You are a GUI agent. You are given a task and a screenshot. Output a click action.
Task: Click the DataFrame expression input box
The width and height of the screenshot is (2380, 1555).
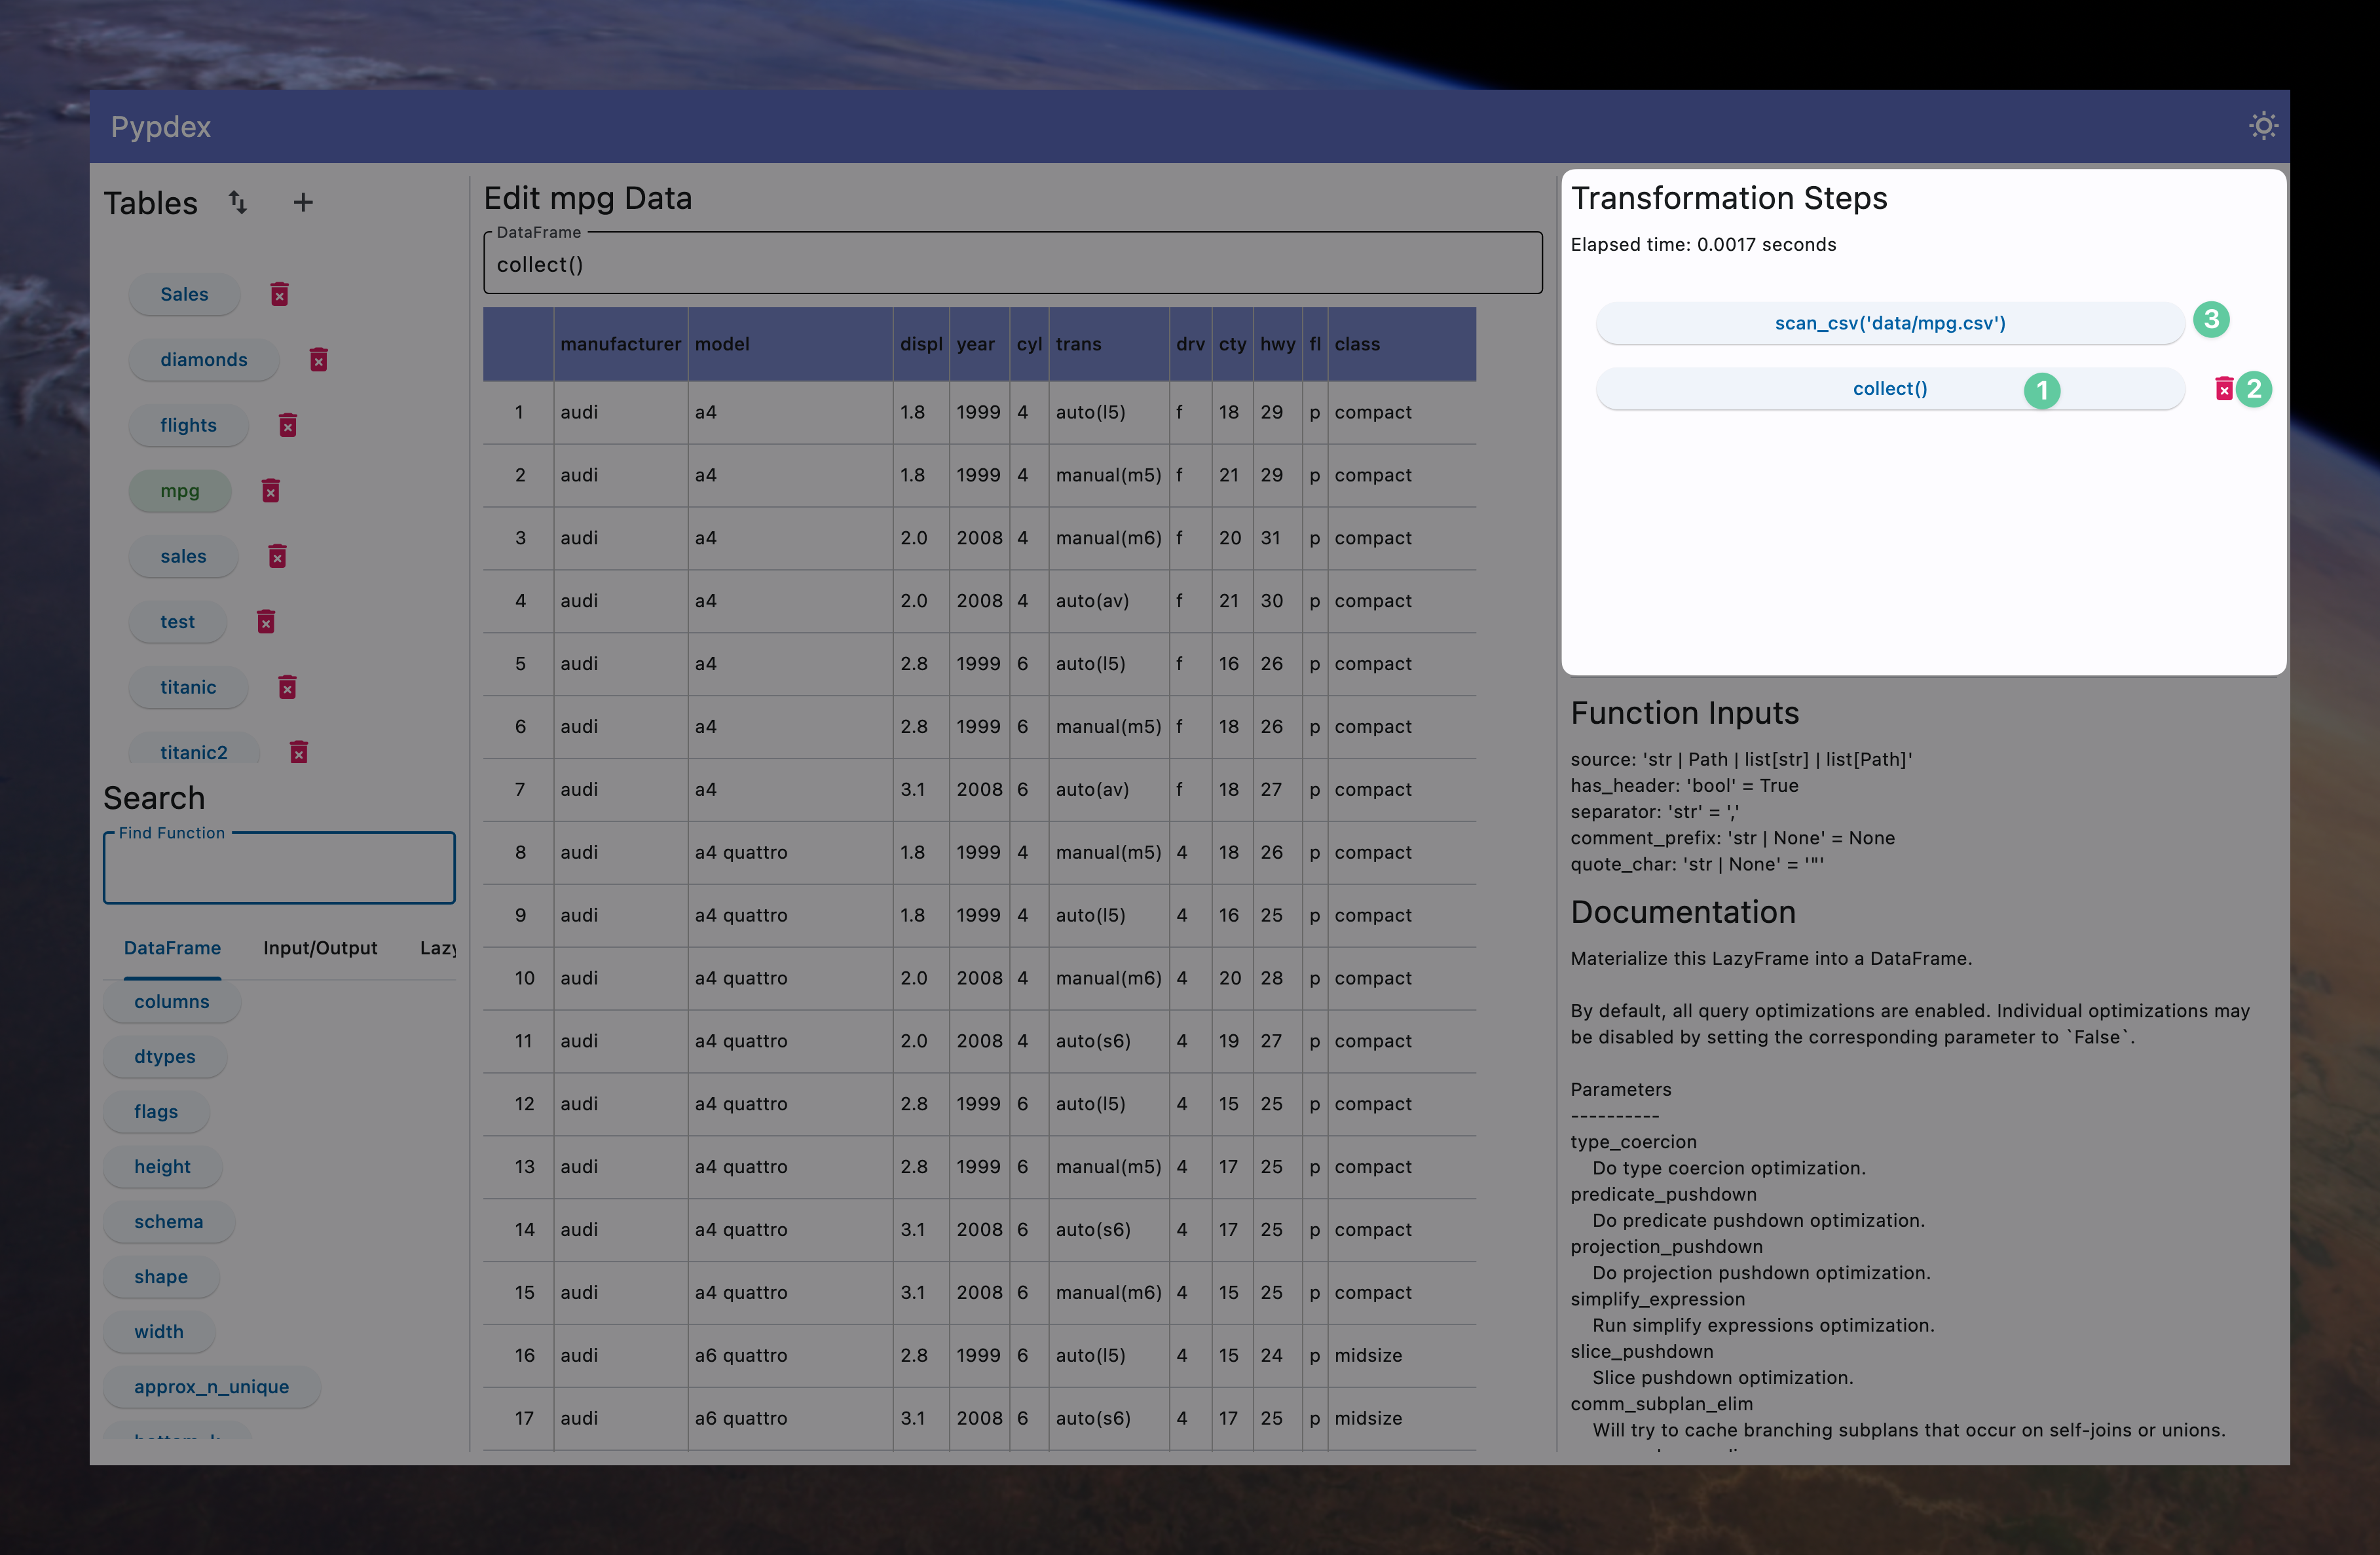click(x=1012, y=265)
